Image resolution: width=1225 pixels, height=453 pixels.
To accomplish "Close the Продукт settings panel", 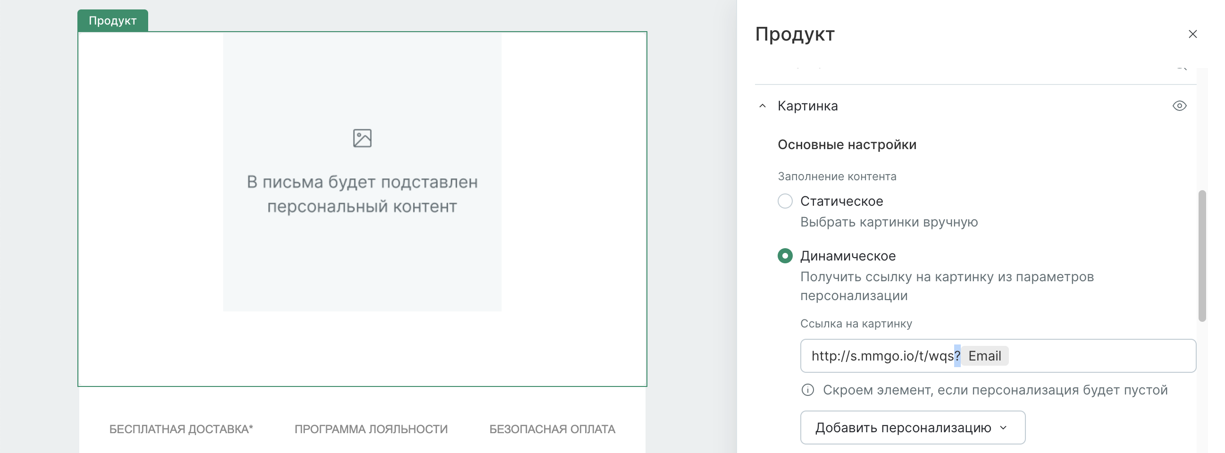I will coord(1192,34).
